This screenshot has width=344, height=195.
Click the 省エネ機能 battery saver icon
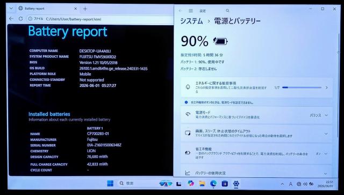[188, 153]
